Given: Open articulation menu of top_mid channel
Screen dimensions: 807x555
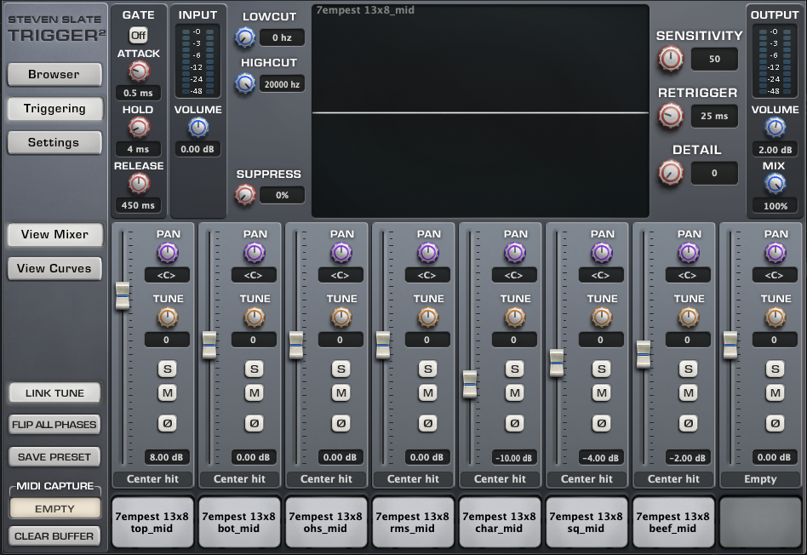Looking at the screenshot, I should point(153,478).
